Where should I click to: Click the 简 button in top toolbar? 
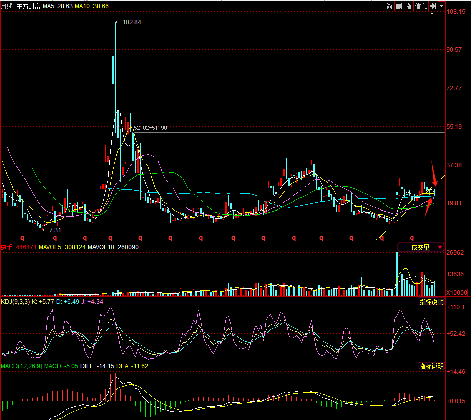(x=389, y=6)
